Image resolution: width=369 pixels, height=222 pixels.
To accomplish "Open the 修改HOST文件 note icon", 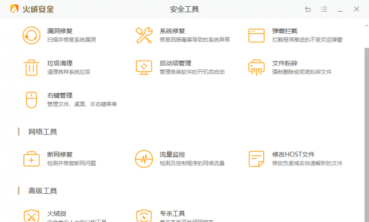I will [256, 159].
